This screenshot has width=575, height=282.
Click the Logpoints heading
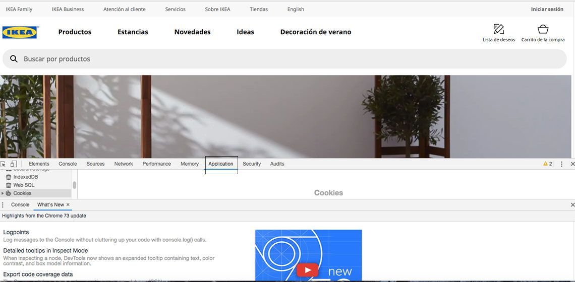(16, 232)
